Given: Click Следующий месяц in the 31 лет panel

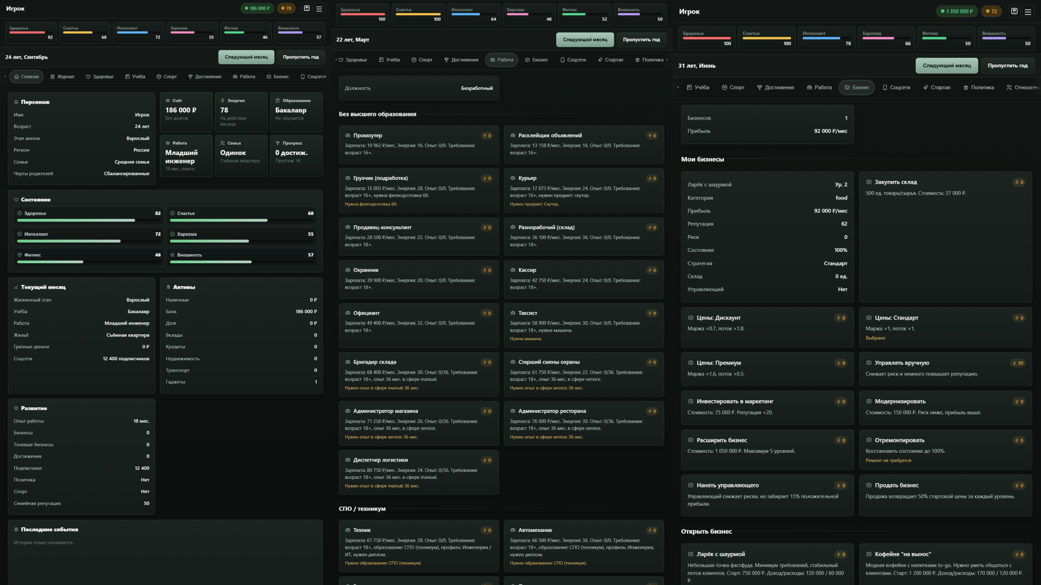Looking at the screenshot, I should coord(947,66).
